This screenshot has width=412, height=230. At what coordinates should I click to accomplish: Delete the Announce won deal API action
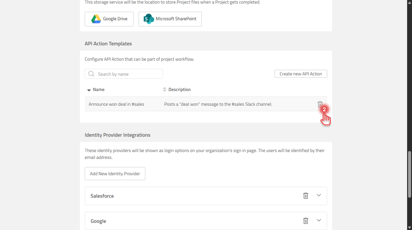320,104
